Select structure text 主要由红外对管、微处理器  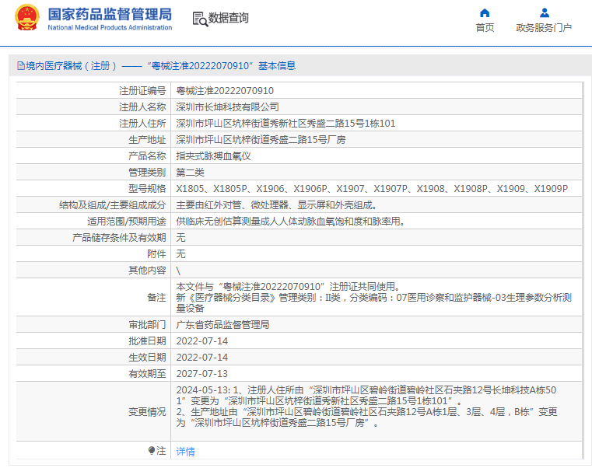pos(276,205)
